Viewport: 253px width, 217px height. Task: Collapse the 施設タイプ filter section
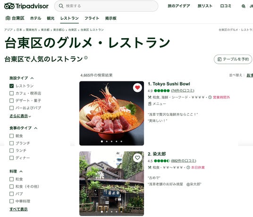32,78
